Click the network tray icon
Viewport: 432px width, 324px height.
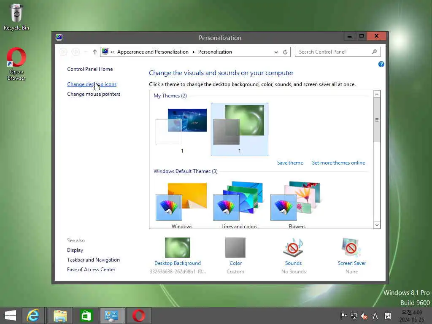pos(354,316)
